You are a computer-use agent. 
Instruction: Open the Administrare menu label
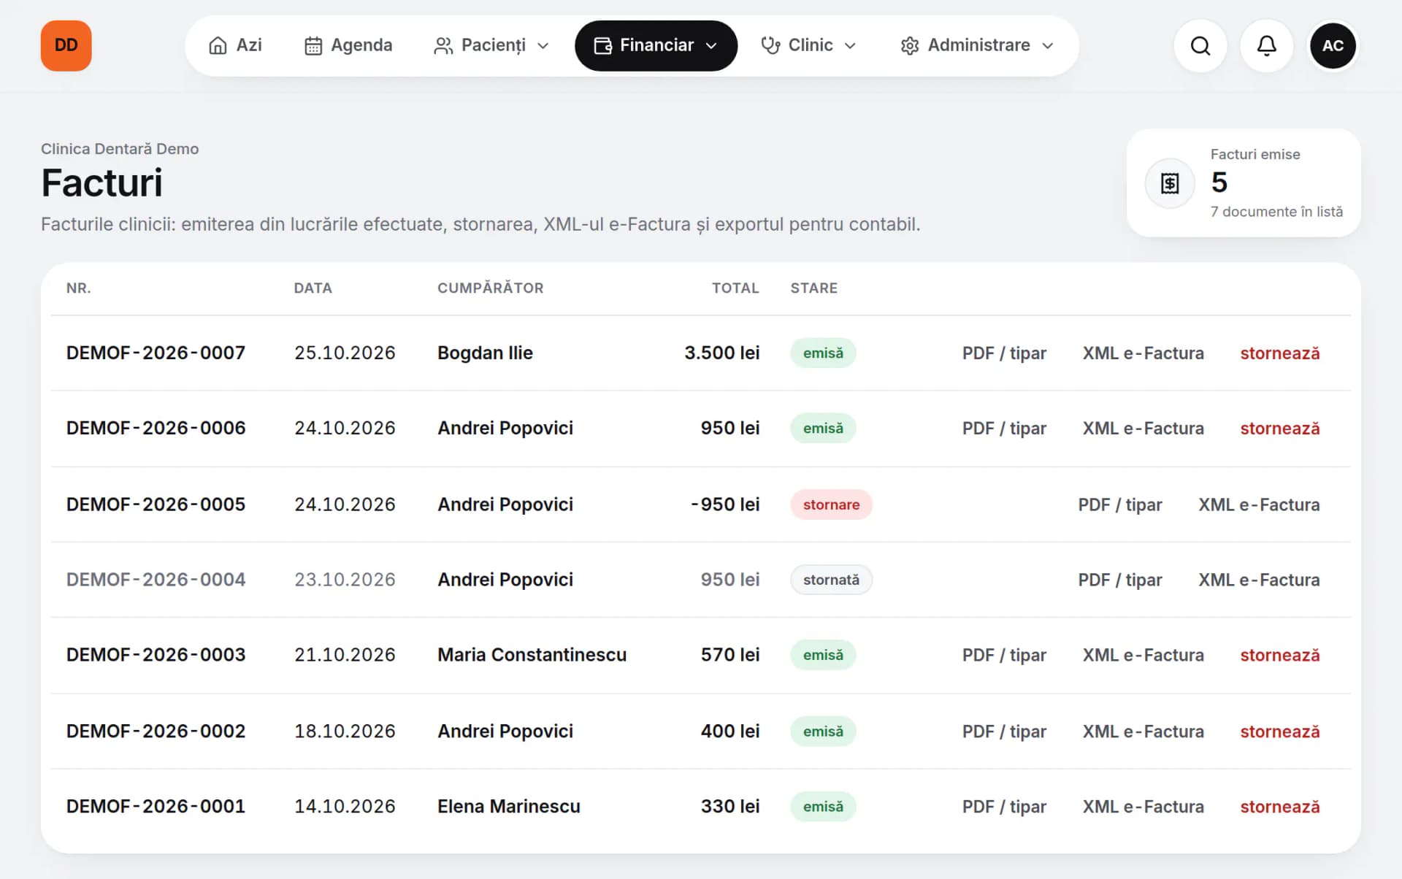(978, 45)
